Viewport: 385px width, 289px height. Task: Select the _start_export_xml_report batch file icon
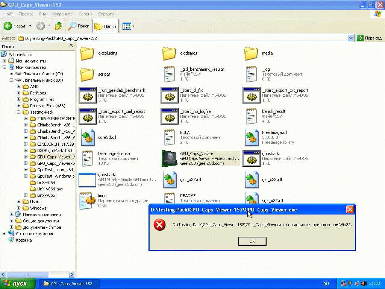pyautogui.click(x=87, y=117)
